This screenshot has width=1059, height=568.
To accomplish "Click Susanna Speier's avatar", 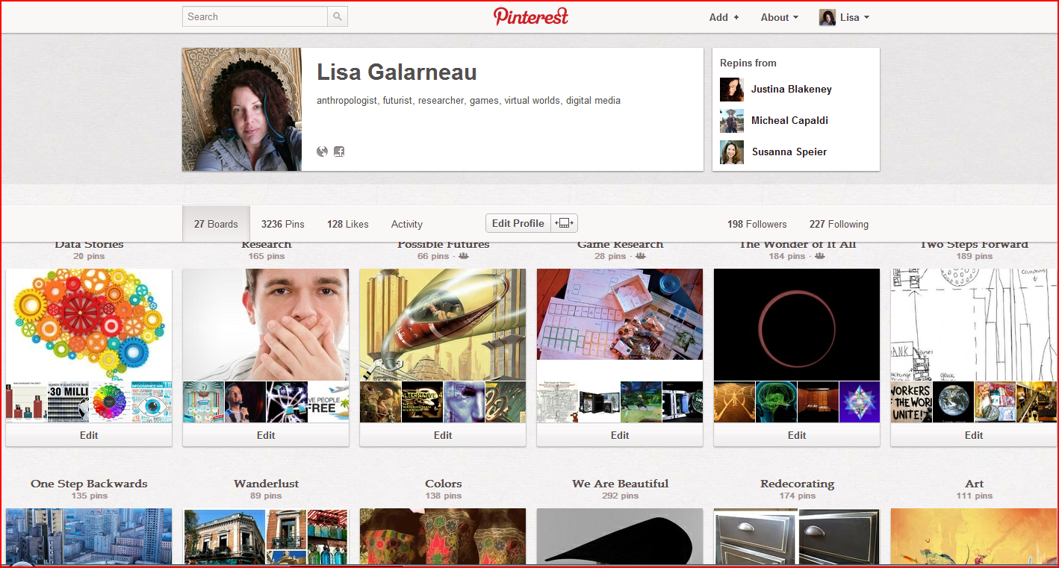I will click(732, 152).
